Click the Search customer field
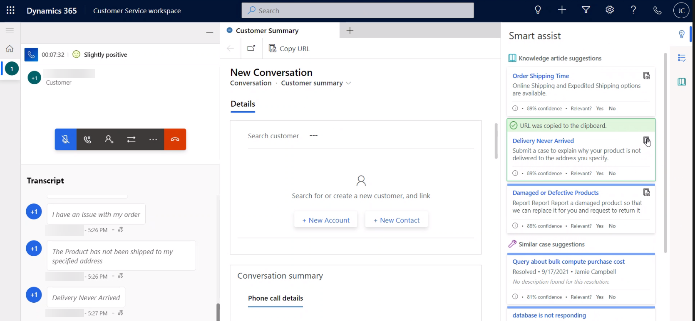This screenshot has height=321, width=695. tap(361, 136)
